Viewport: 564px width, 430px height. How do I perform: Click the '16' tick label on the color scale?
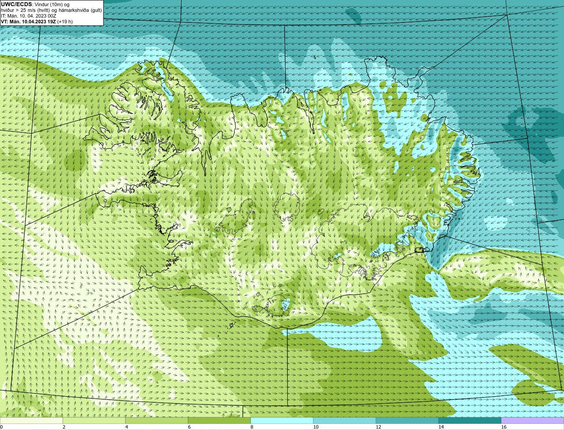pos(504,427)
